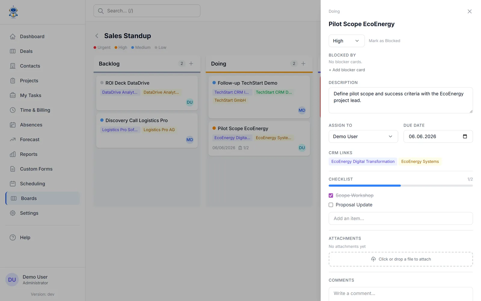Click the Discovery Call Logistics Pro title
481x301 pixels.
pos(136,120)
